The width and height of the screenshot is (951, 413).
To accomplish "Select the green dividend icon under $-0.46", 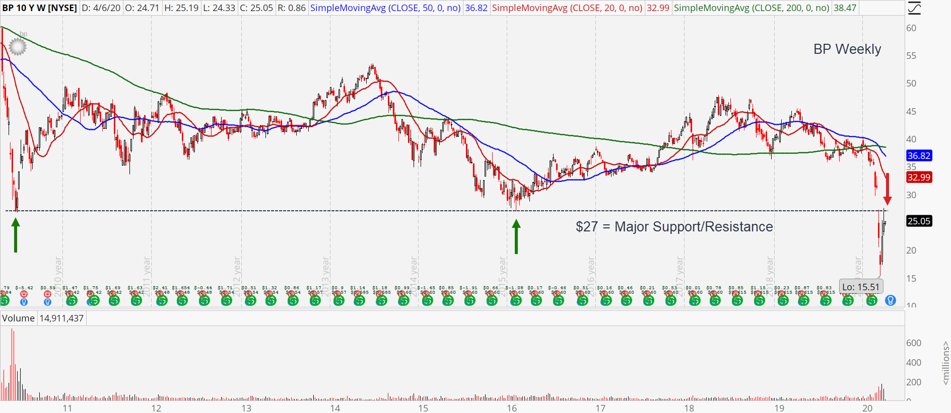I will (x=558, y=301).
